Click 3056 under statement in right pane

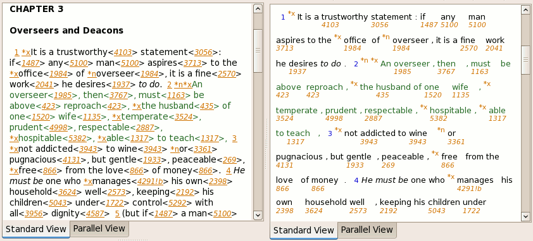click(x=379, y=25)
